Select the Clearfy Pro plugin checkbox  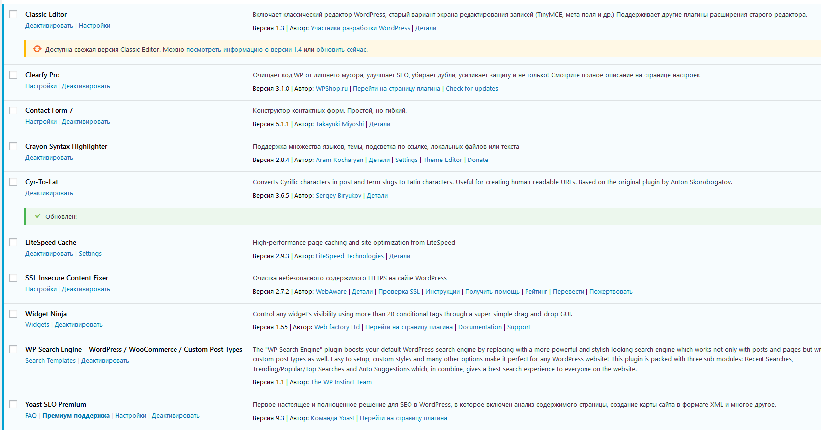13,75
